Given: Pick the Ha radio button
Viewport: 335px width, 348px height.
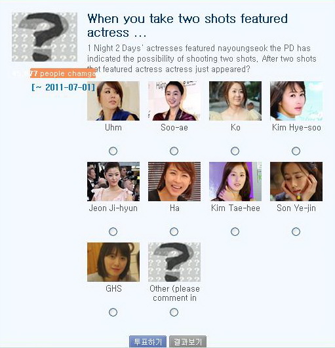Looking at the screenshot, I should pyautogui.click(x=174, y=232).
